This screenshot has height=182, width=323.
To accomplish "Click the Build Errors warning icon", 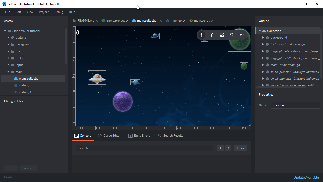I will tap(131, 136).
